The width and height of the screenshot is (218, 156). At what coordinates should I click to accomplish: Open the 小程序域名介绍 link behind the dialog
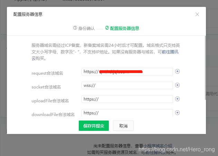click(x=158, y=146)
